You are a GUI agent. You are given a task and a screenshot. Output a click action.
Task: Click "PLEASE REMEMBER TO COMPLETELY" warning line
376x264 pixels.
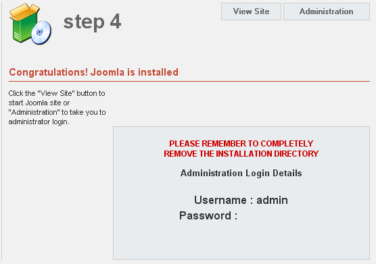coord(241,144)
